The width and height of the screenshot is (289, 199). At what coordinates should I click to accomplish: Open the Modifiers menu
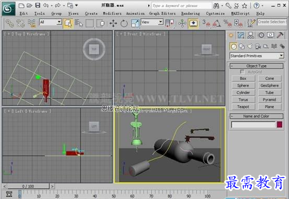[112, 14]
